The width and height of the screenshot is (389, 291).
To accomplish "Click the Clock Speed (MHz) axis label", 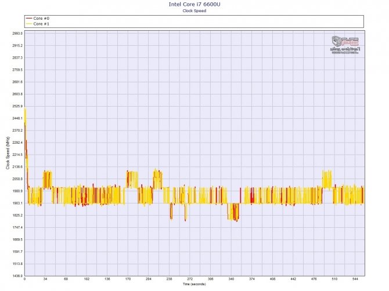I will [8, 153].
